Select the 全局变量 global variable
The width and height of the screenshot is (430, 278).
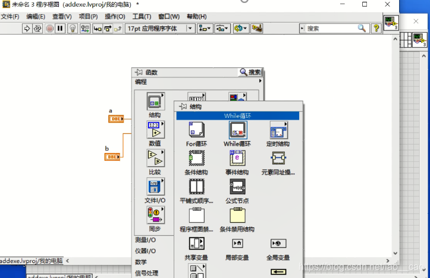(278, 243)
